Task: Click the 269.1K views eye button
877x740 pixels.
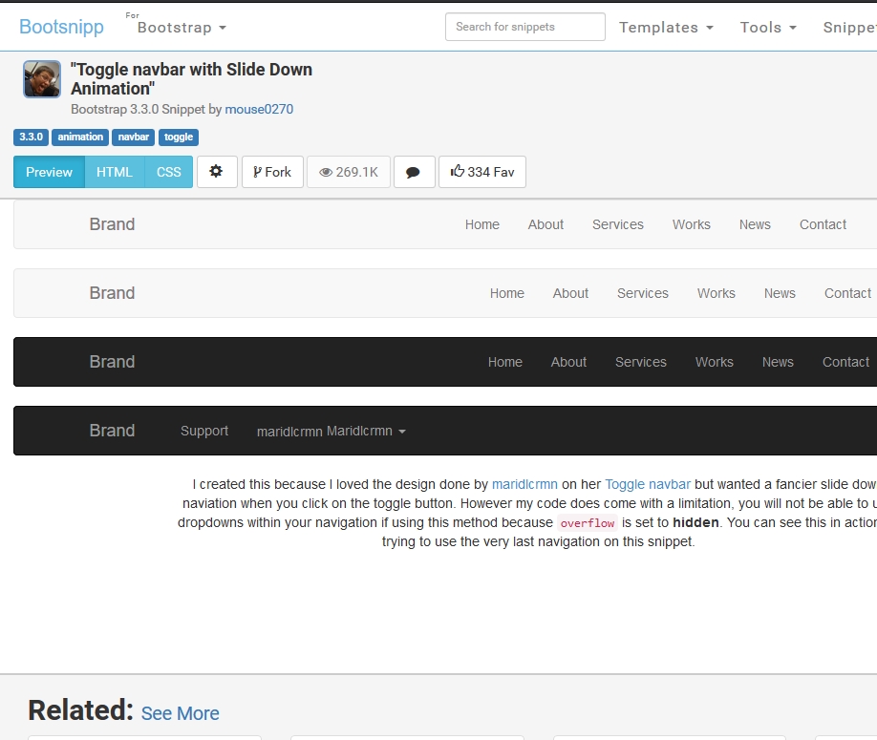Action: pyautogui.click(x=349, y=172)
